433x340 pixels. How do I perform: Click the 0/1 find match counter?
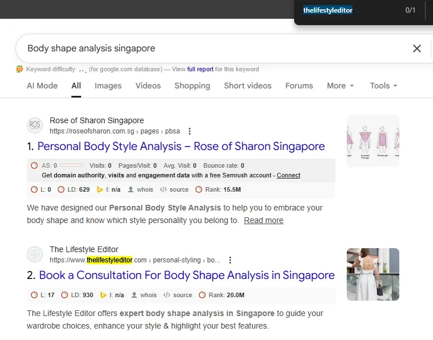(410, 10)
